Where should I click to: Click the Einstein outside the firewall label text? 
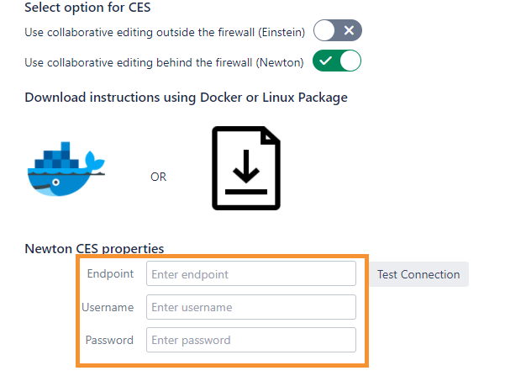(x=165, y=32)
